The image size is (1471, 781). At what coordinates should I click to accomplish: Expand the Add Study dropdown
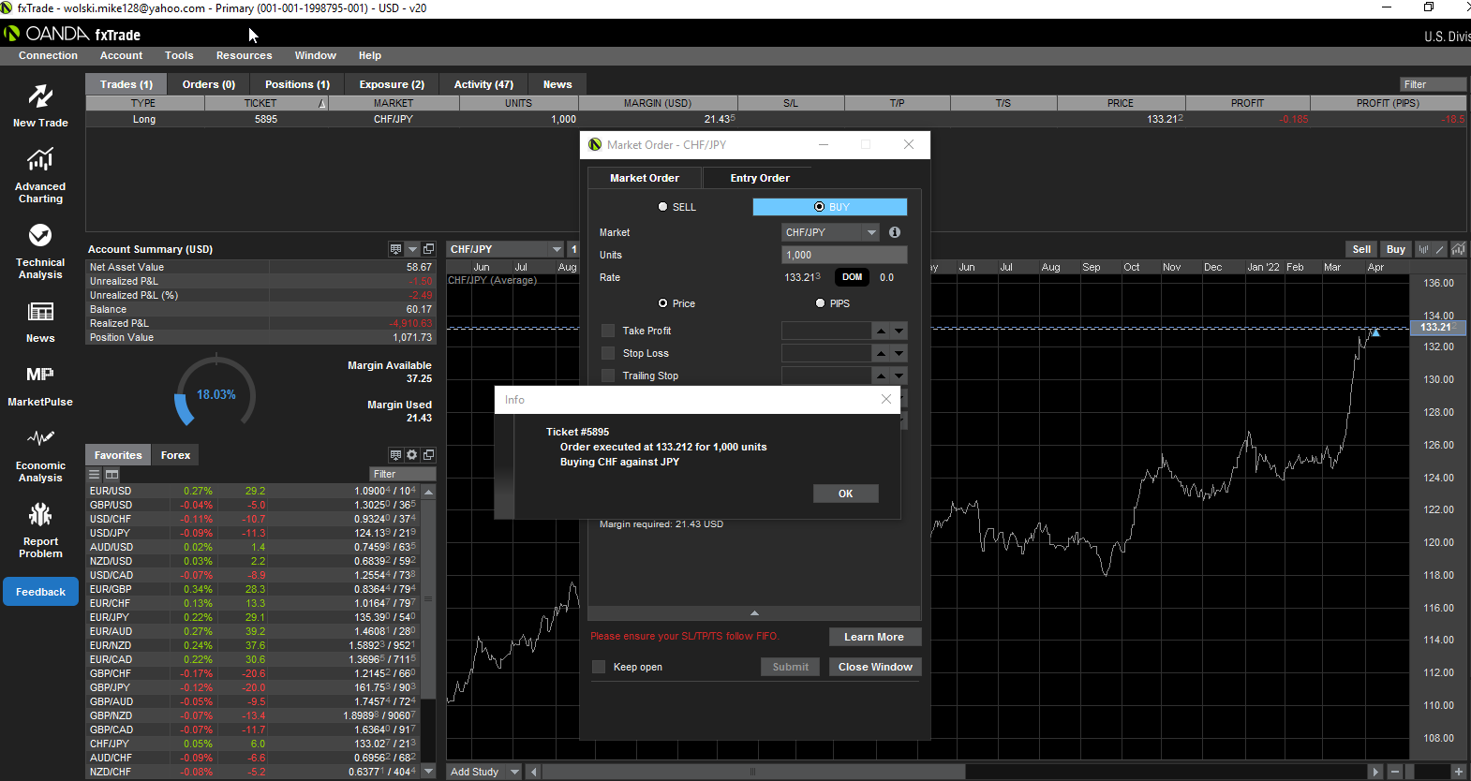point(514,772)
